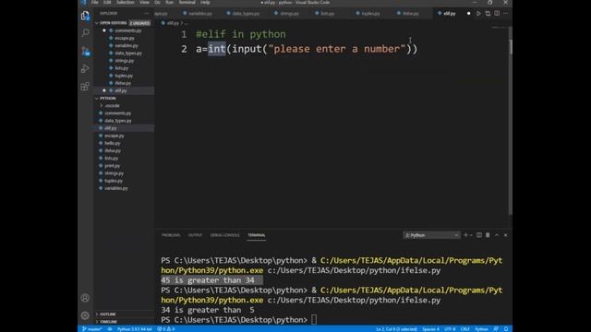Switch to the data_types.py editor tab
The height and width of the screenshot is (332, 591).
pos(244,14)
